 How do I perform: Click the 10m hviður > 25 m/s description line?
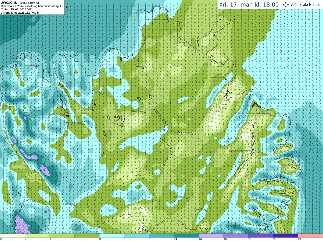[32, 6]
